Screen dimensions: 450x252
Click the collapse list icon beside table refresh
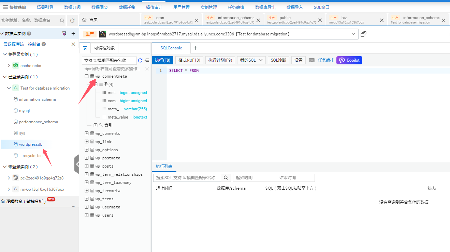[x=147, y=60]
